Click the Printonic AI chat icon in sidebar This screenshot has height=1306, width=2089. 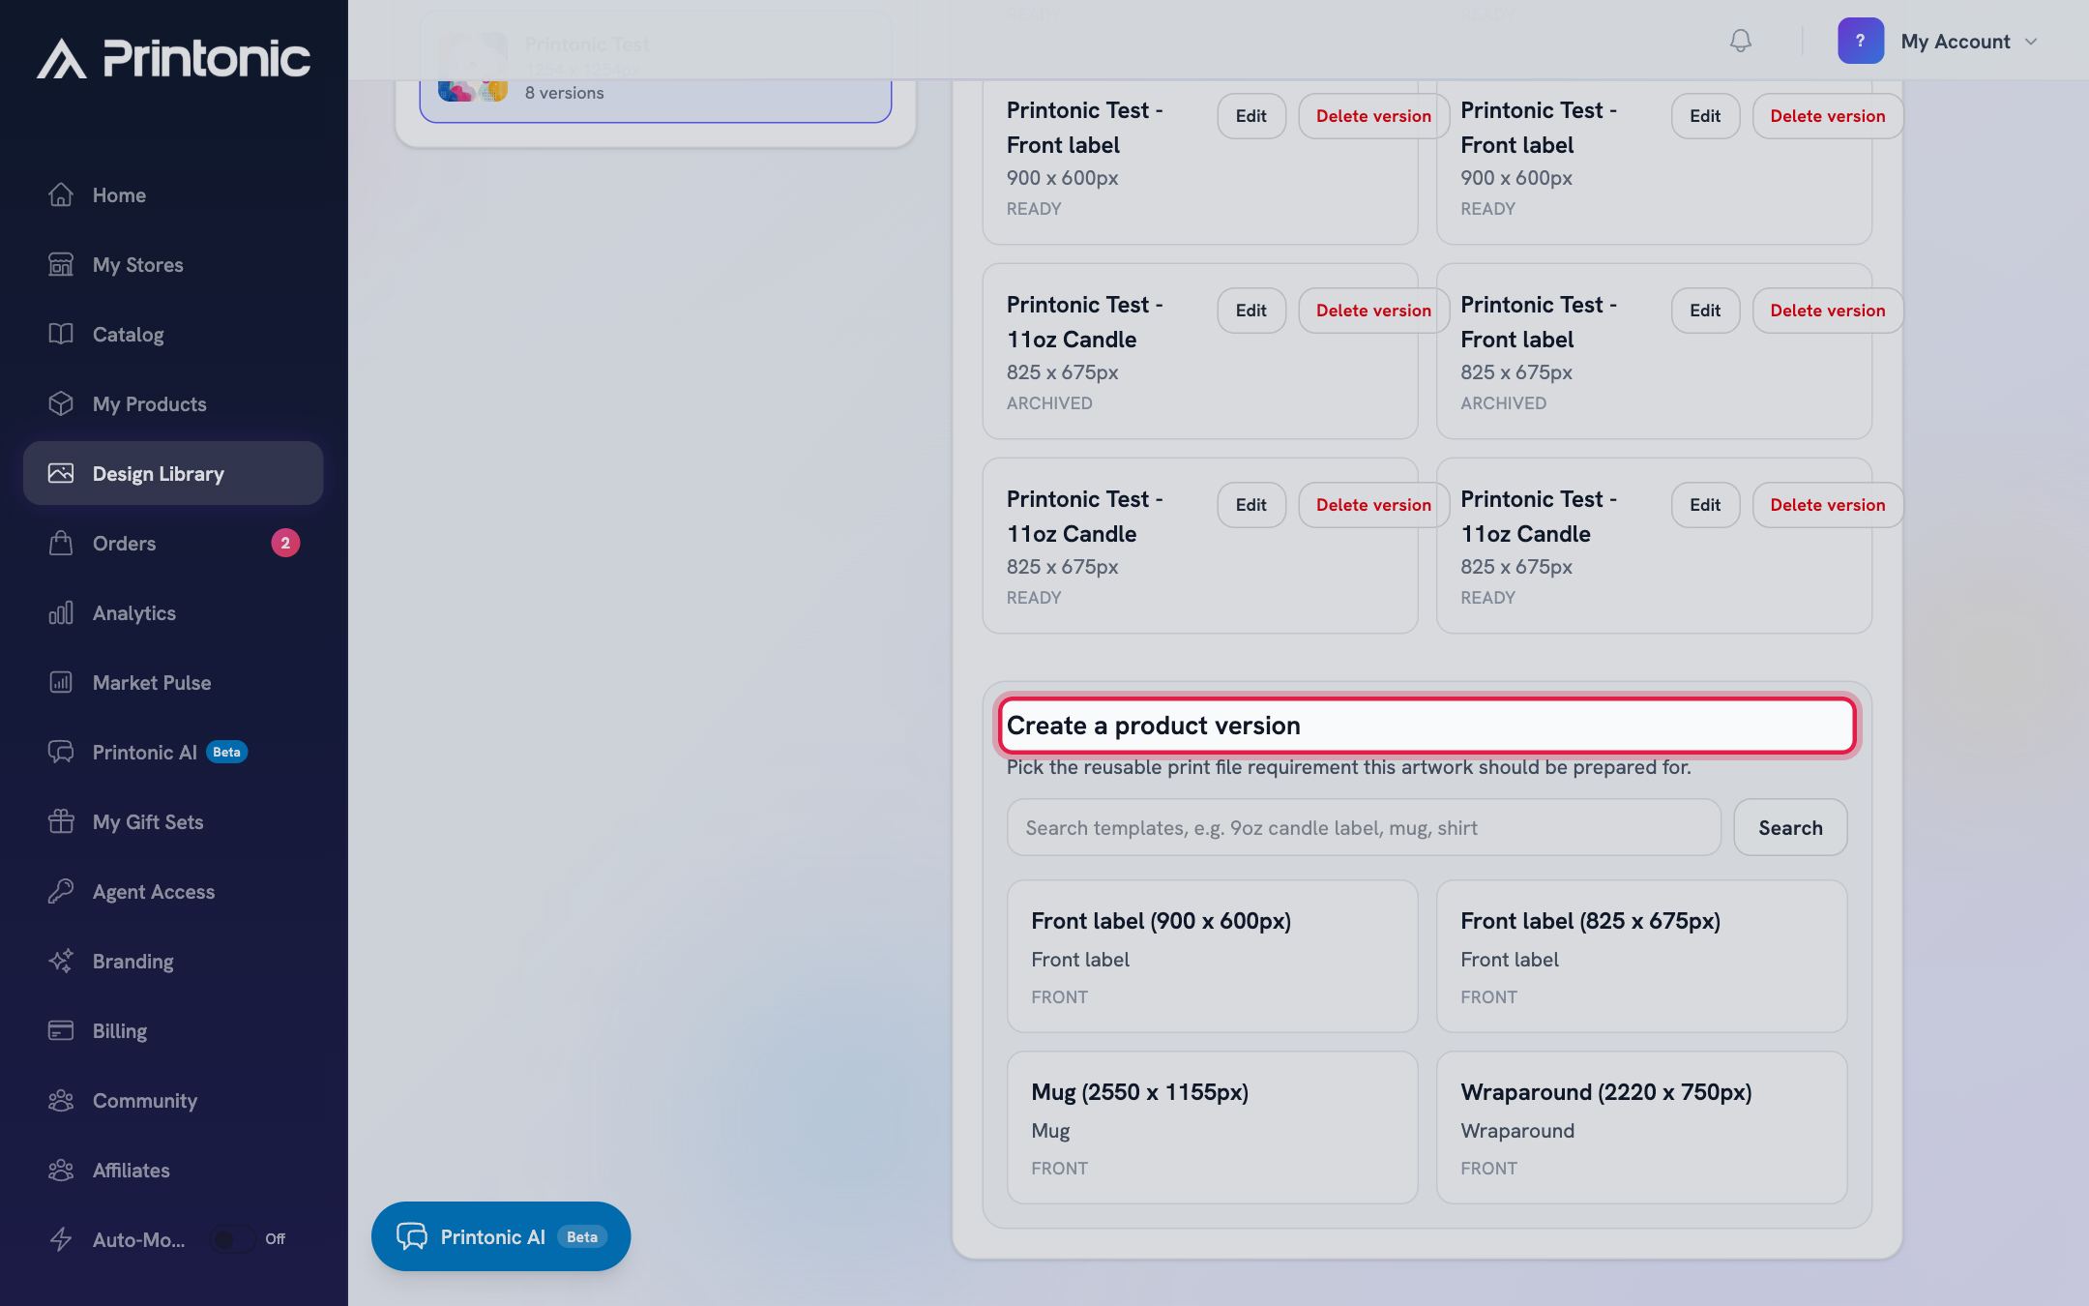(x=61, y=752)
